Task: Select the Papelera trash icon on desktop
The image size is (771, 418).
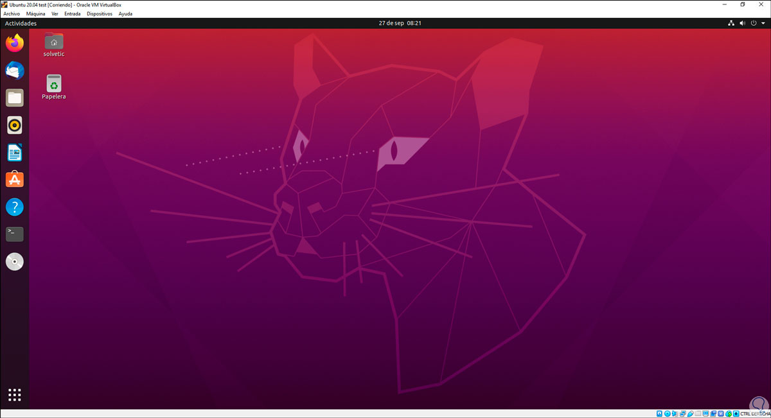Action: 54,87
